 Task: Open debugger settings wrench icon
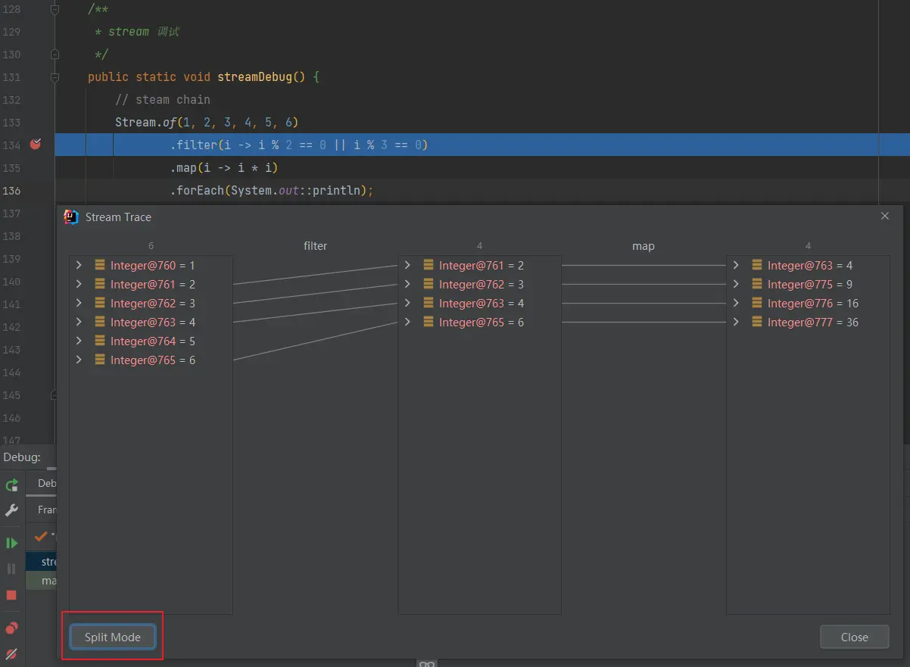(x=11, y=510)
